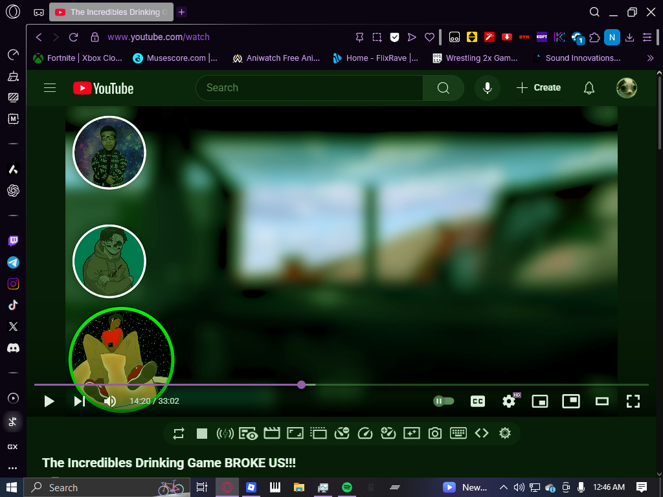Click the video filters sparkle icon
663x497 pixels.
point(411,433)
